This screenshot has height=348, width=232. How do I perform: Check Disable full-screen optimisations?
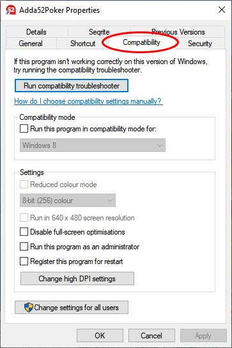(x=24, y=232)
